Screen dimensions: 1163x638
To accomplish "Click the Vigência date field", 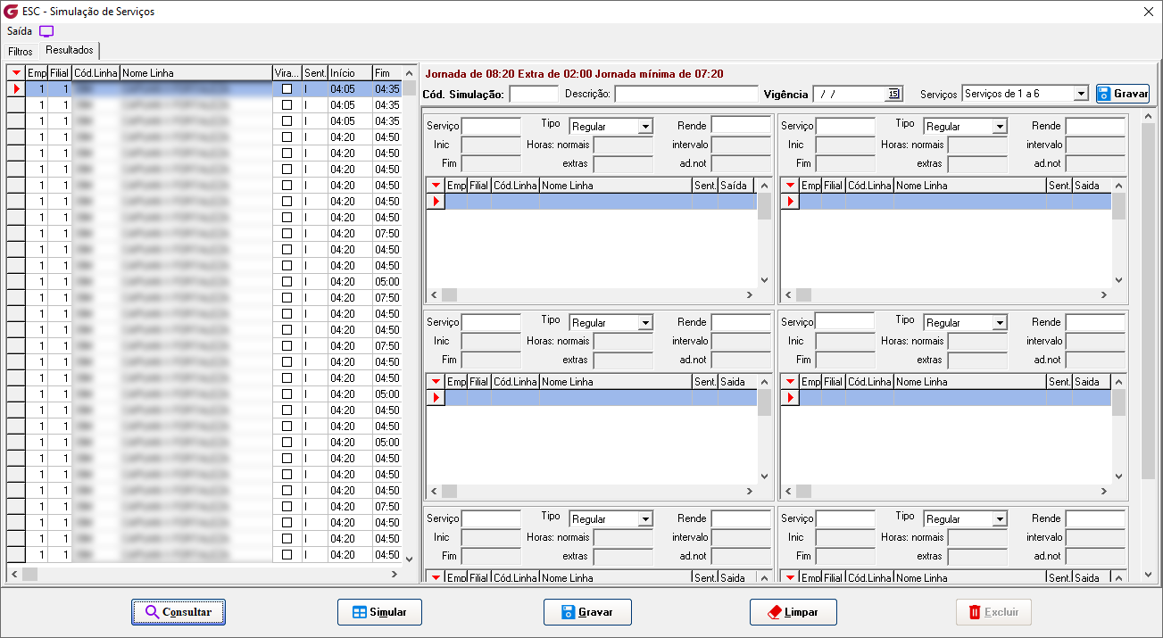I will [x=849, y=94].
